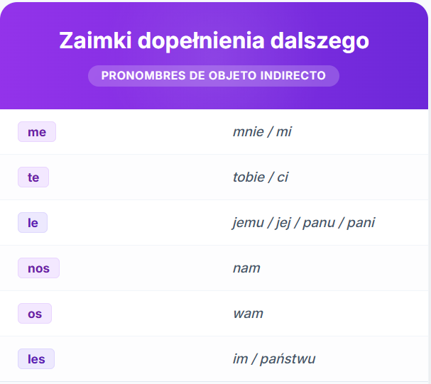Click the word 'INDIRECTO' in the subtitle pill
Viewport: 431px width, 384px height.
[x=293, y=76]
